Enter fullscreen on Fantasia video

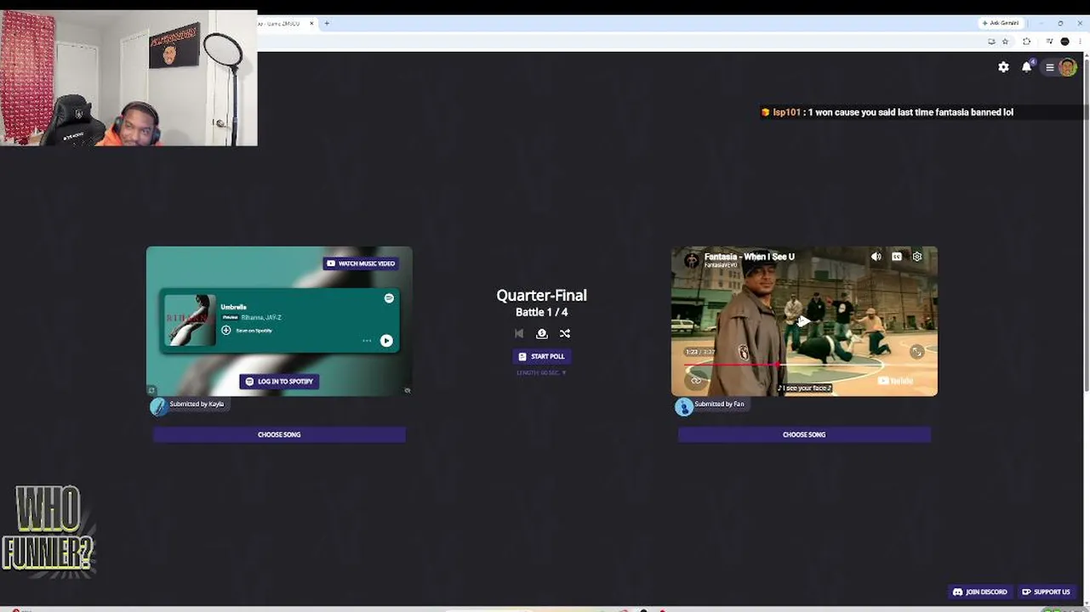(916, 351)
